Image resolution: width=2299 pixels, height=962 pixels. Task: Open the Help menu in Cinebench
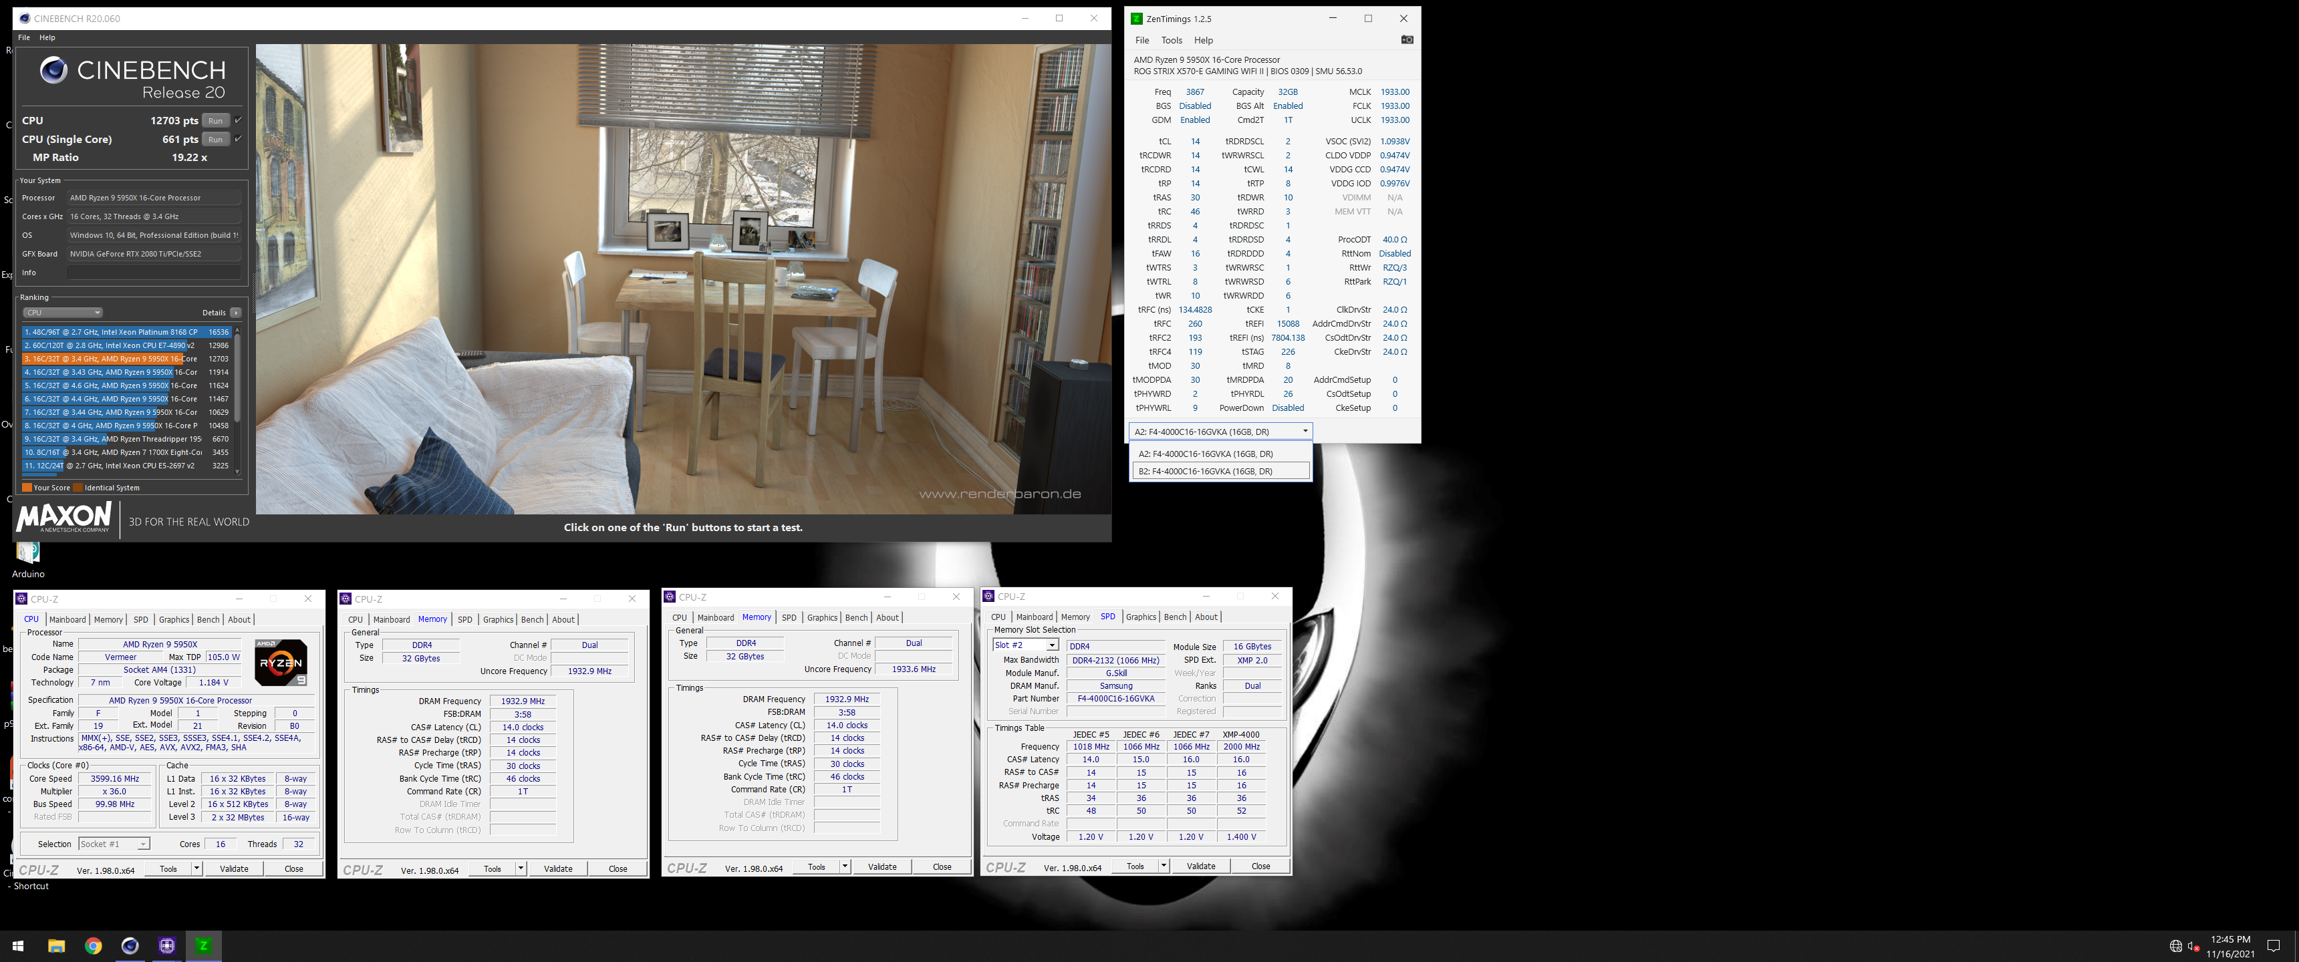47,37
